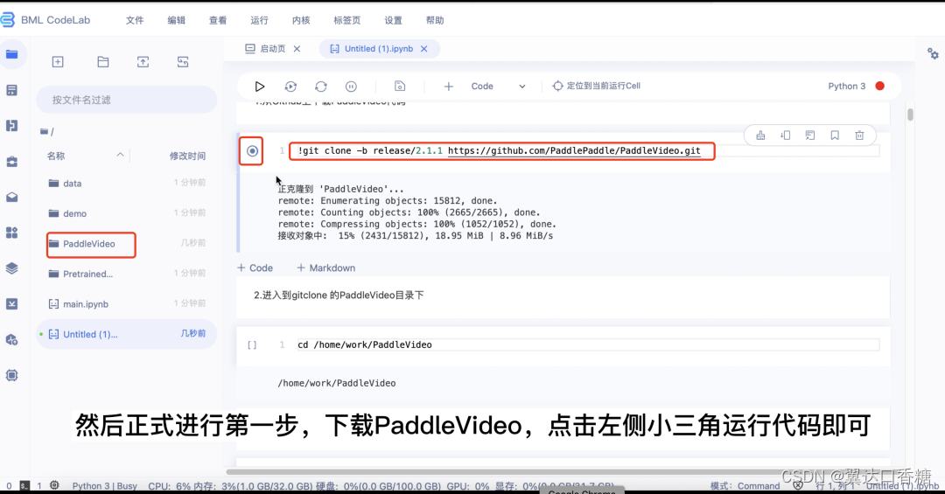Open the Pretrained... folder

[x=126, y=274]
